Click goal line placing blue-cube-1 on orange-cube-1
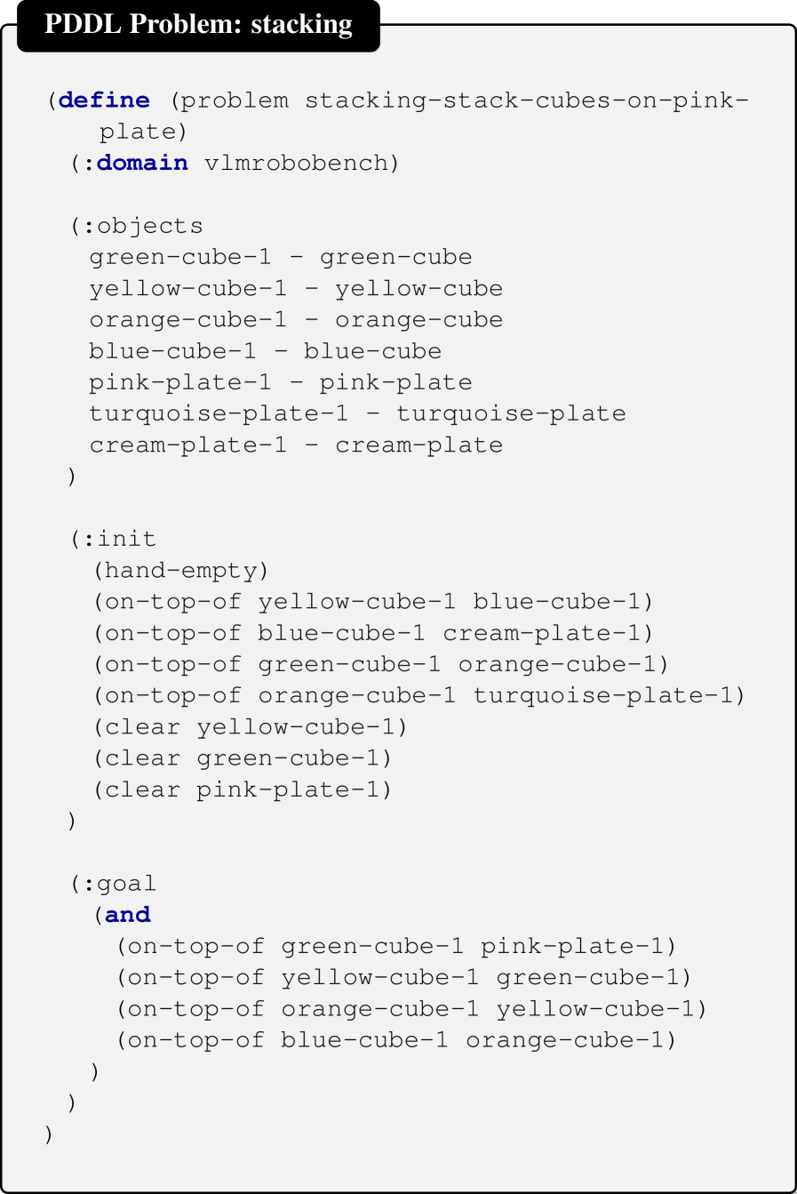This screenshot has width=797, height=1194. 396,1040
